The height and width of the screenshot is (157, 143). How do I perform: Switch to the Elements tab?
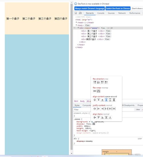pyautogui.click(x=90, y=13)
